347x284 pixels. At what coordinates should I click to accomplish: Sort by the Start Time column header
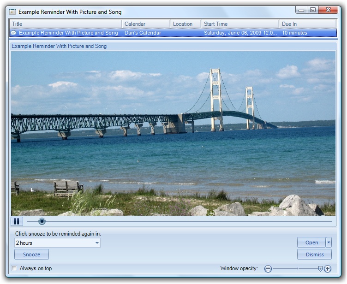[x=240, y=24]
